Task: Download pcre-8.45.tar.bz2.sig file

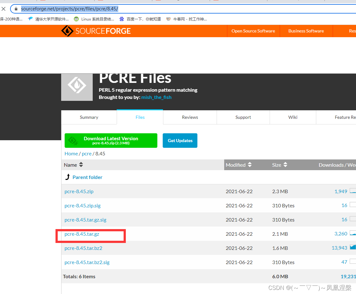Action: pyautogui.click(x=87, y=262)
